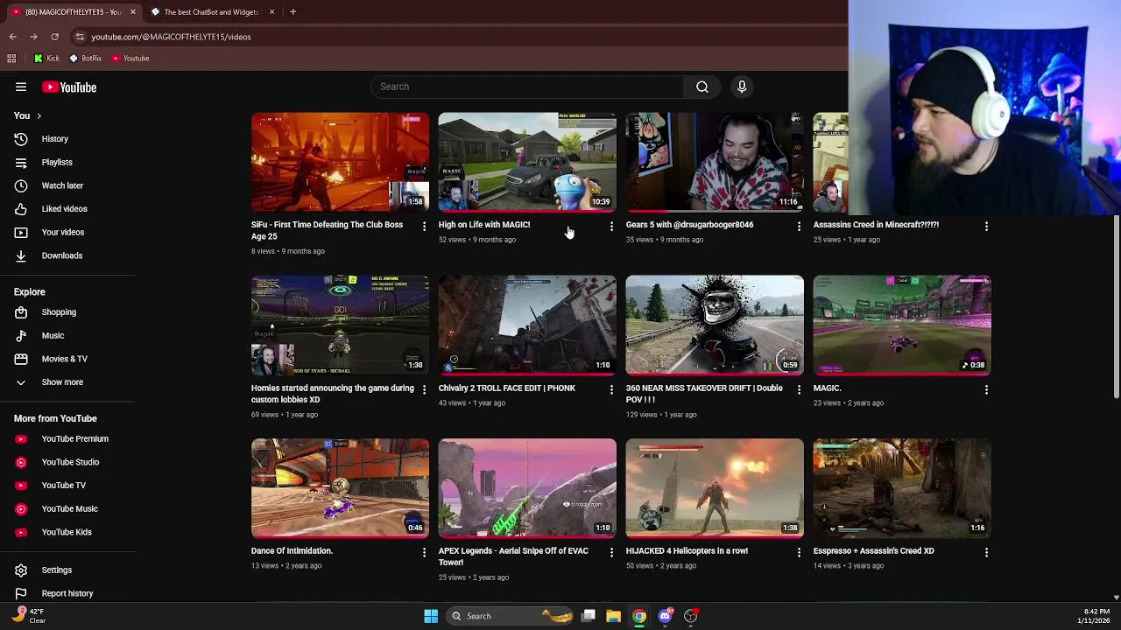This screenshot has height=630, width=1121.
Task: Click the taskbar Search box
Action: point(511,616)
